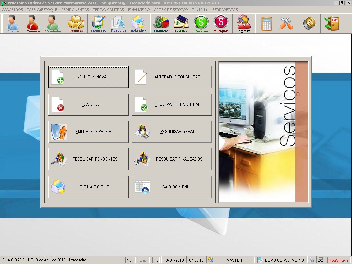Open the Finanças pie chart icon
This screenshot has height=264, width=352.
pos(161,24)
